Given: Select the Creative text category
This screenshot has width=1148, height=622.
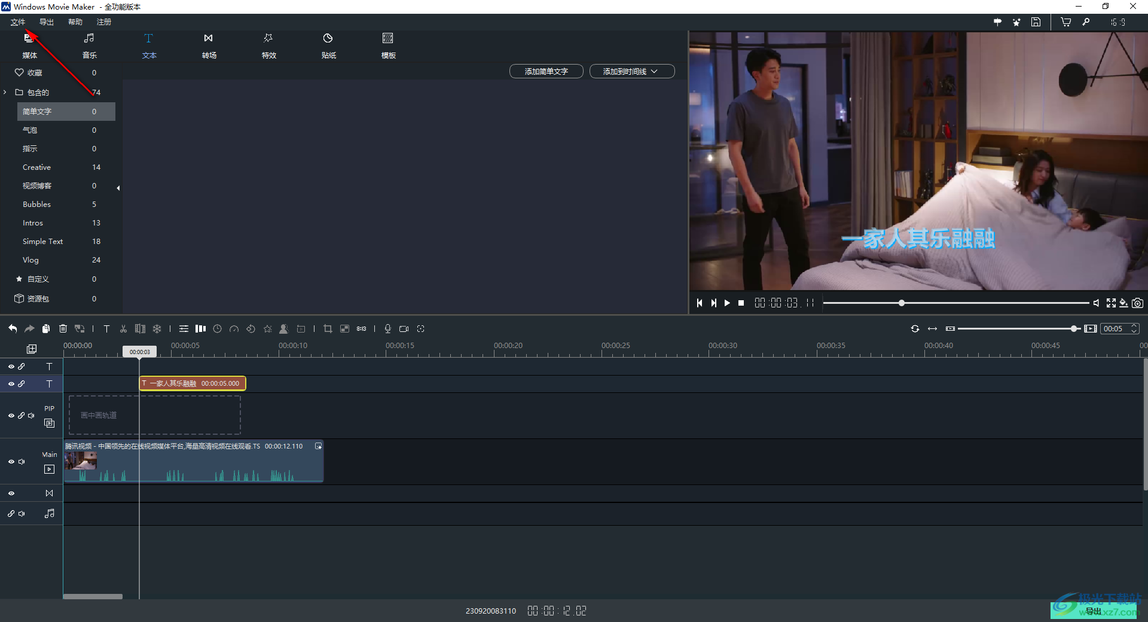Looking at the screenshot, I should 66,167.
